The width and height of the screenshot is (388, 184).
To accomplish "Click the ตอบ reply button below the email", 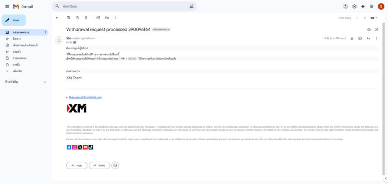I will click(x=77, y=165).
